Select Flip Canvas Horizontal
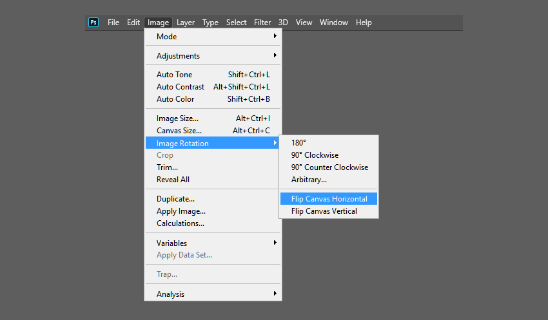The height and width of the screenshot is (320, 548). click(x=329, y=198)
